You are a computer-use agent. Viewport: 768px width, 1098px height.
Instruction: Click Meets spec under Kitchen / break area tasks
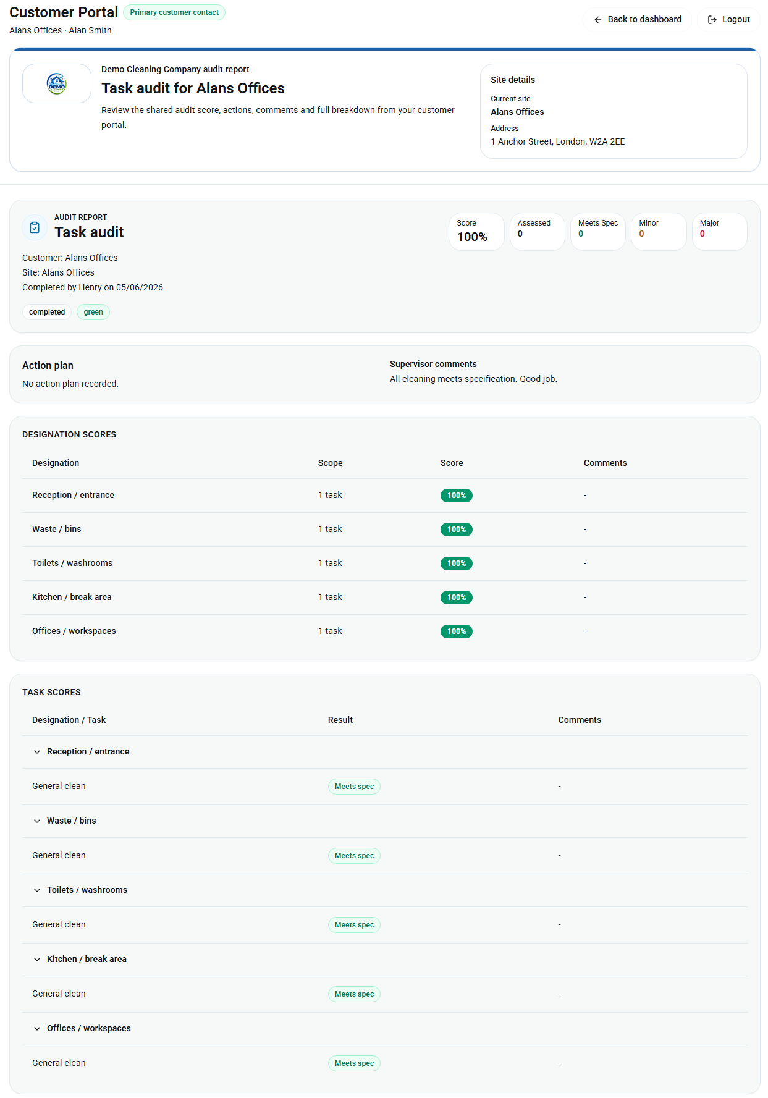pyautogui.click(x=354, y=994)
